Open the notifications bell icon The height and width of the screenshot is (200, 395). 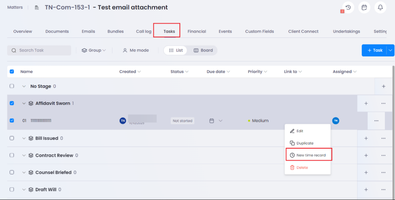[x=380, y=8]
